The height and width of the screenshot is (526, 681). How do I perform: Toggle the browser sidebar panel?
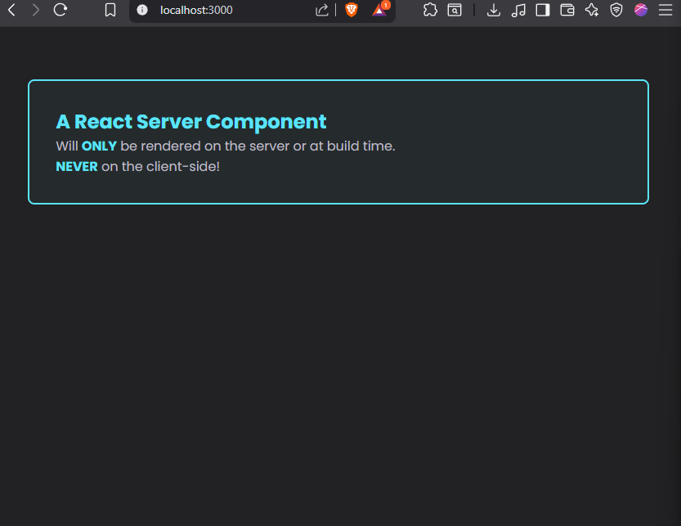pyautogui.click(x=543, y=10)
